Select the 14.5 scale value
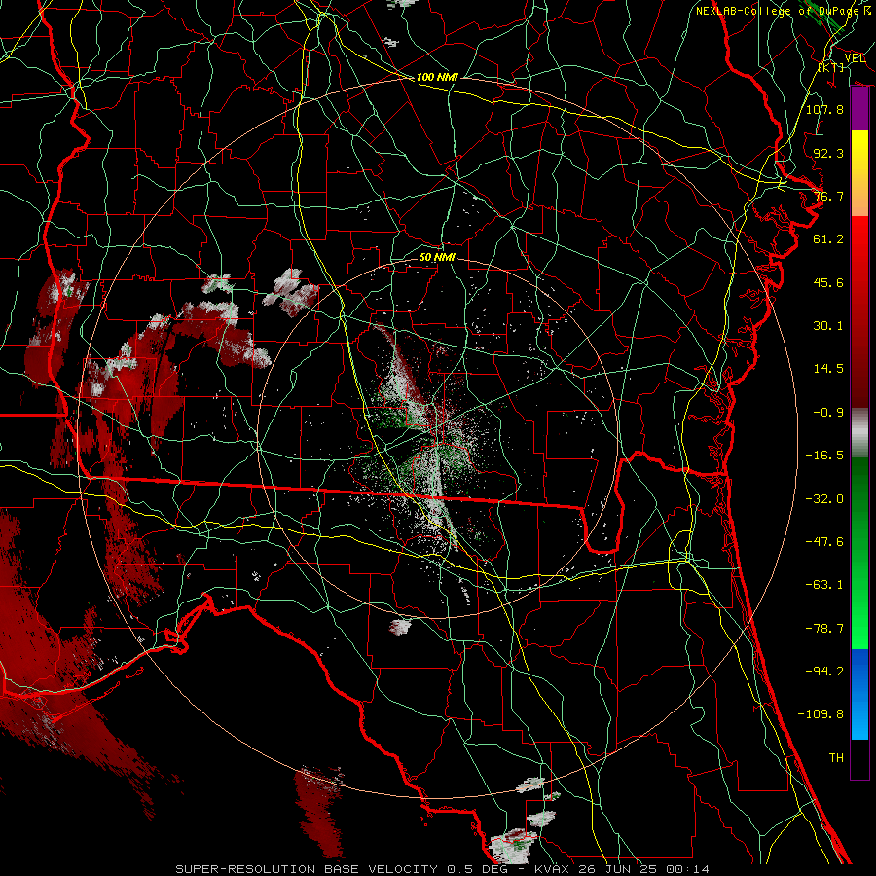Image resolution: width=876 pixels, height=876 pixels. (828, 369)
